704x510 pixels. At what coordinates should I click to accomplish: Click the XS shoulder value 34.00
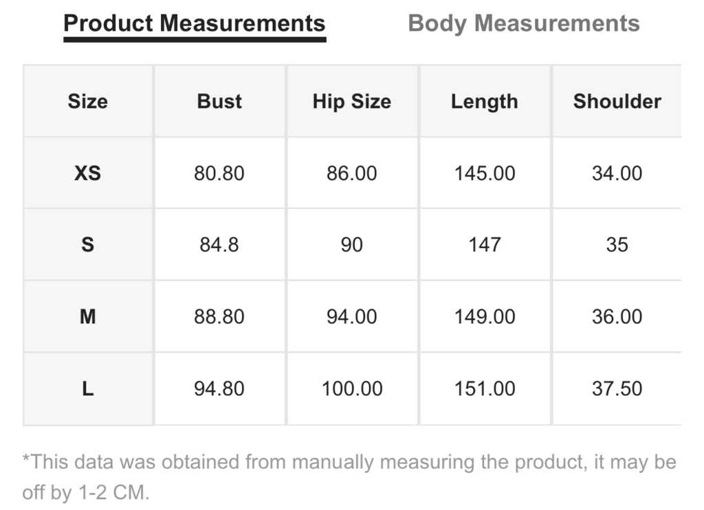[617, 173]
